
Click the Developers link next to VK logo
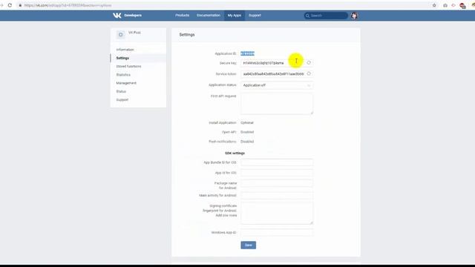pos(133,15)
